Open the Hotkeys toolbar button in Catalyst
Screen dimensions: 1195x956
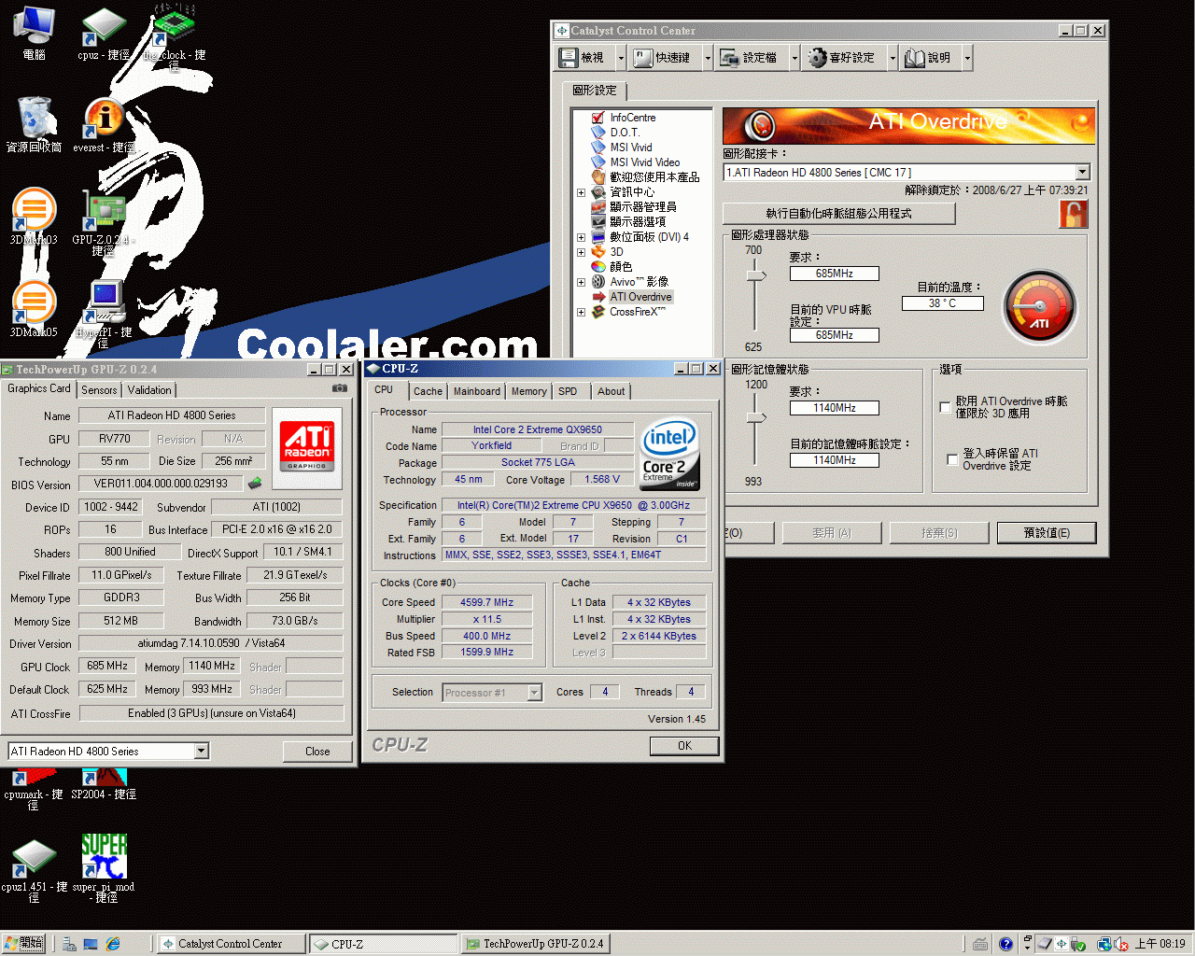(x=663, y=58)
